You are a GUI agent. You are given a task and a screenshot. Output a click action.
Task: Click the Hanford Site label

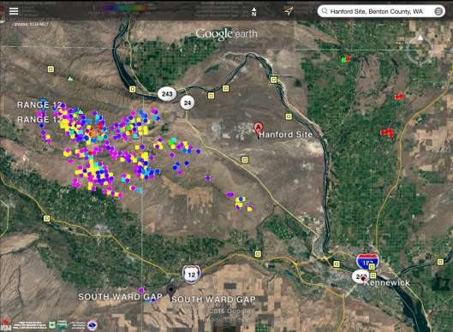pos(285,134)
